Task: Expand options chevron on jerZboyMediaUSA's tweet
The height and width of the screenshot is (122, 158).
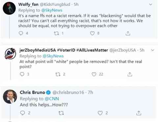Action: (x=153, y=50)
